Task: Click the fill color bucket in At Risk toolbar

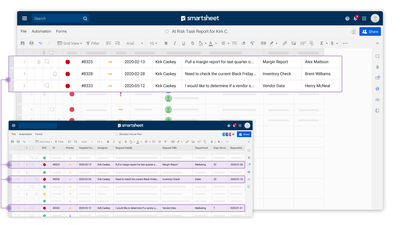Action: (201, 43)
